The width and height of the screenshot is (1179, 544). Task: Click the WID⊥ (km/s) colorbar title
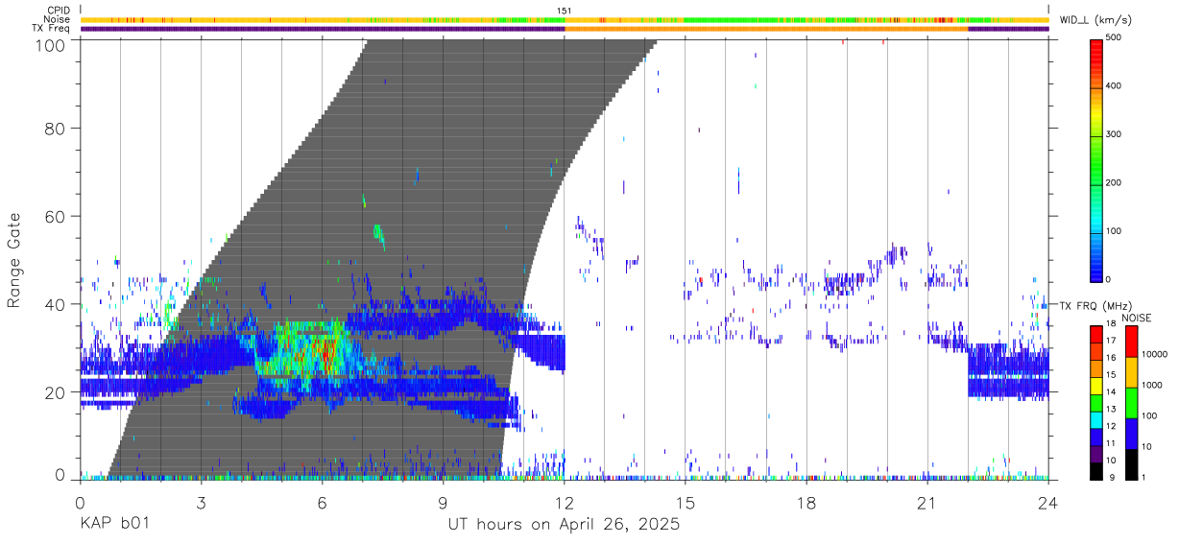point(1094,19)
